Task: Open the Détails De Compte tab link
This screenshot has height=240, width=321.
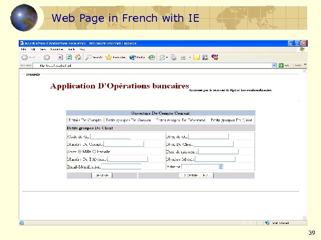Action: point(85,120)
